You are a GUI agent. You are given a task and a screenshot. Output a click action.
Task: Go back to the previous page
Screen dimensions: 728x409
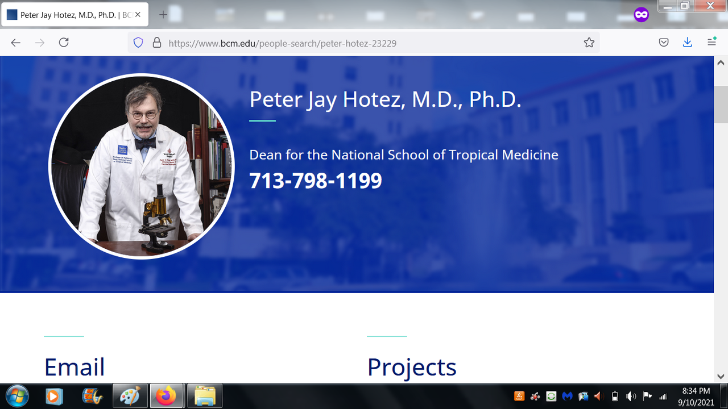(15, 43)
